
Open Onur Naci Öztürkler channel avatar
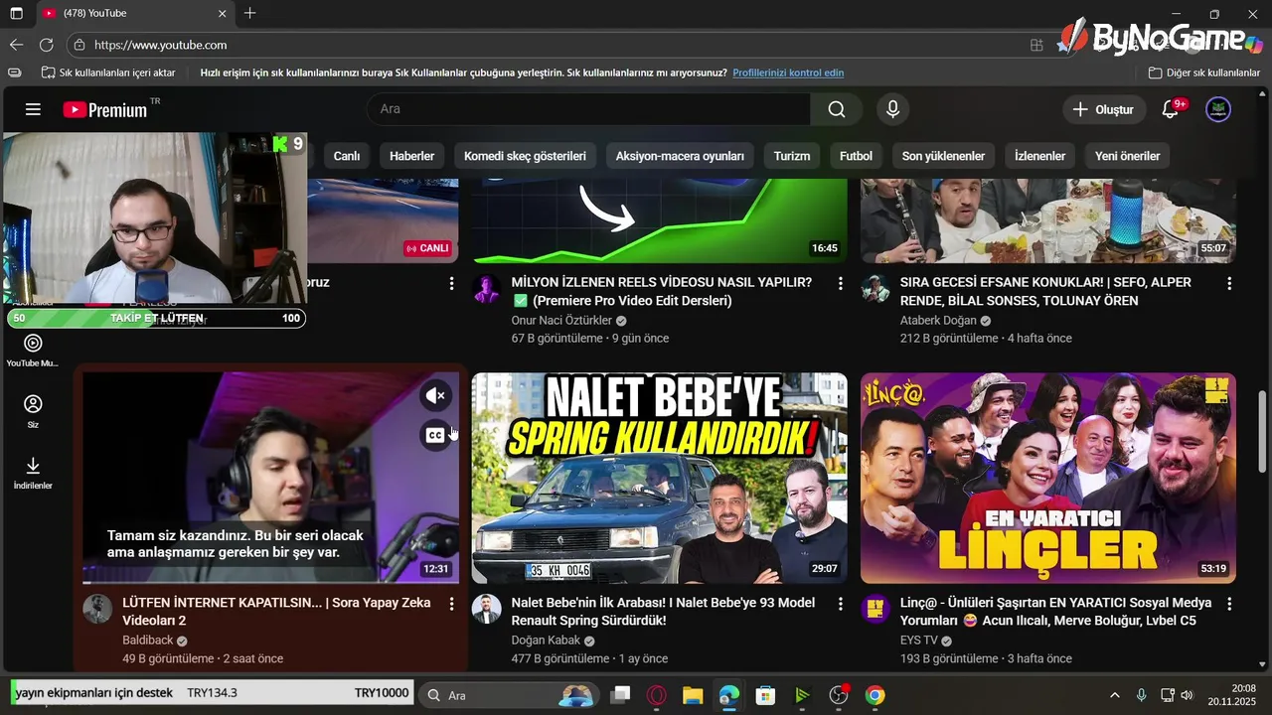(x=486, y=289)
